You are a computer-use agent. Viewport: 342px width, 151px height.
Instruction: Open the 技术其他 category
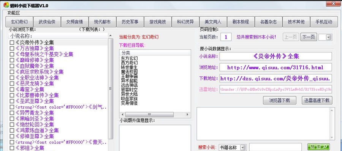click(x=296, y=22)
